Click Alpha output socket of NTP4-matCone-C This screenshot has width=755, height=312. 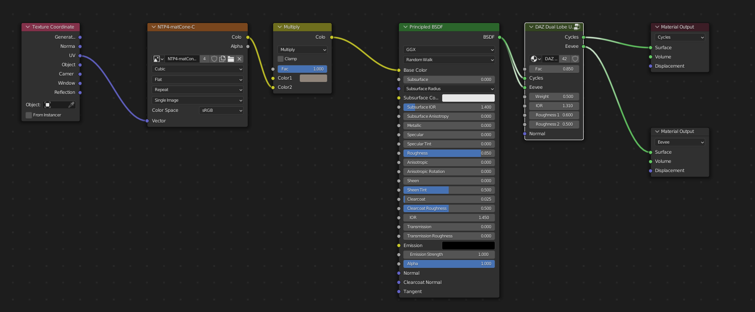tap(248, 46)
